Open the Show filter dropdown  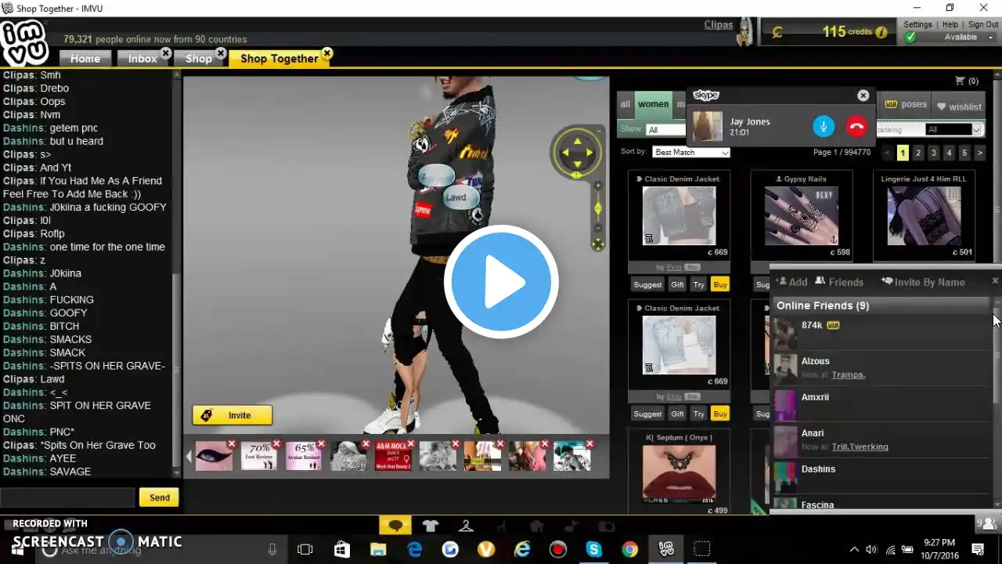pos(665,130)
